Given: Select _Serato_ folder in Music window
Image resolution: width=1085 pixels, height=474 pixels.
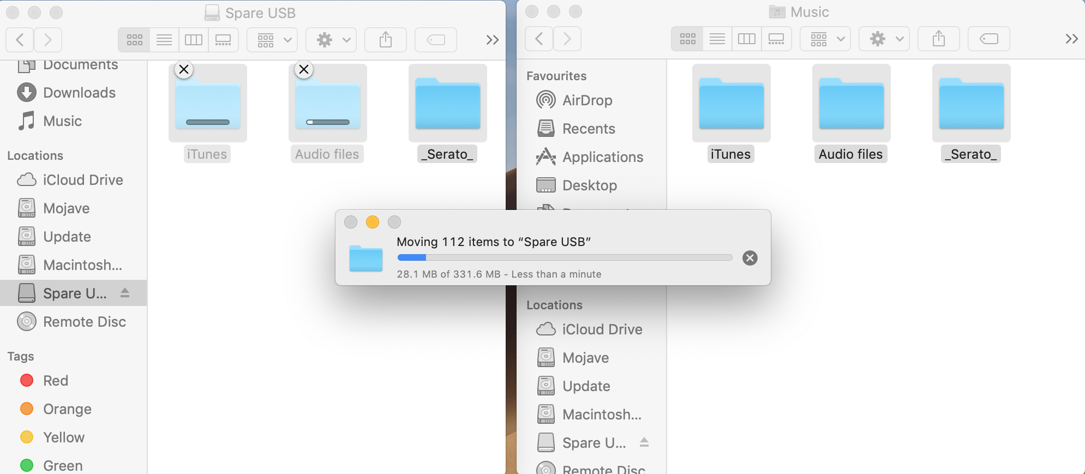Looking at the screenshot, I should tap(971, 104).
